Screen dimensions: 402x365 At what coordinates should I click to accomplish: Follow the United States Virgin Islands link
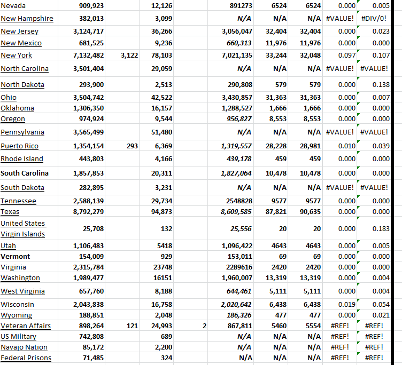point(23,228)
